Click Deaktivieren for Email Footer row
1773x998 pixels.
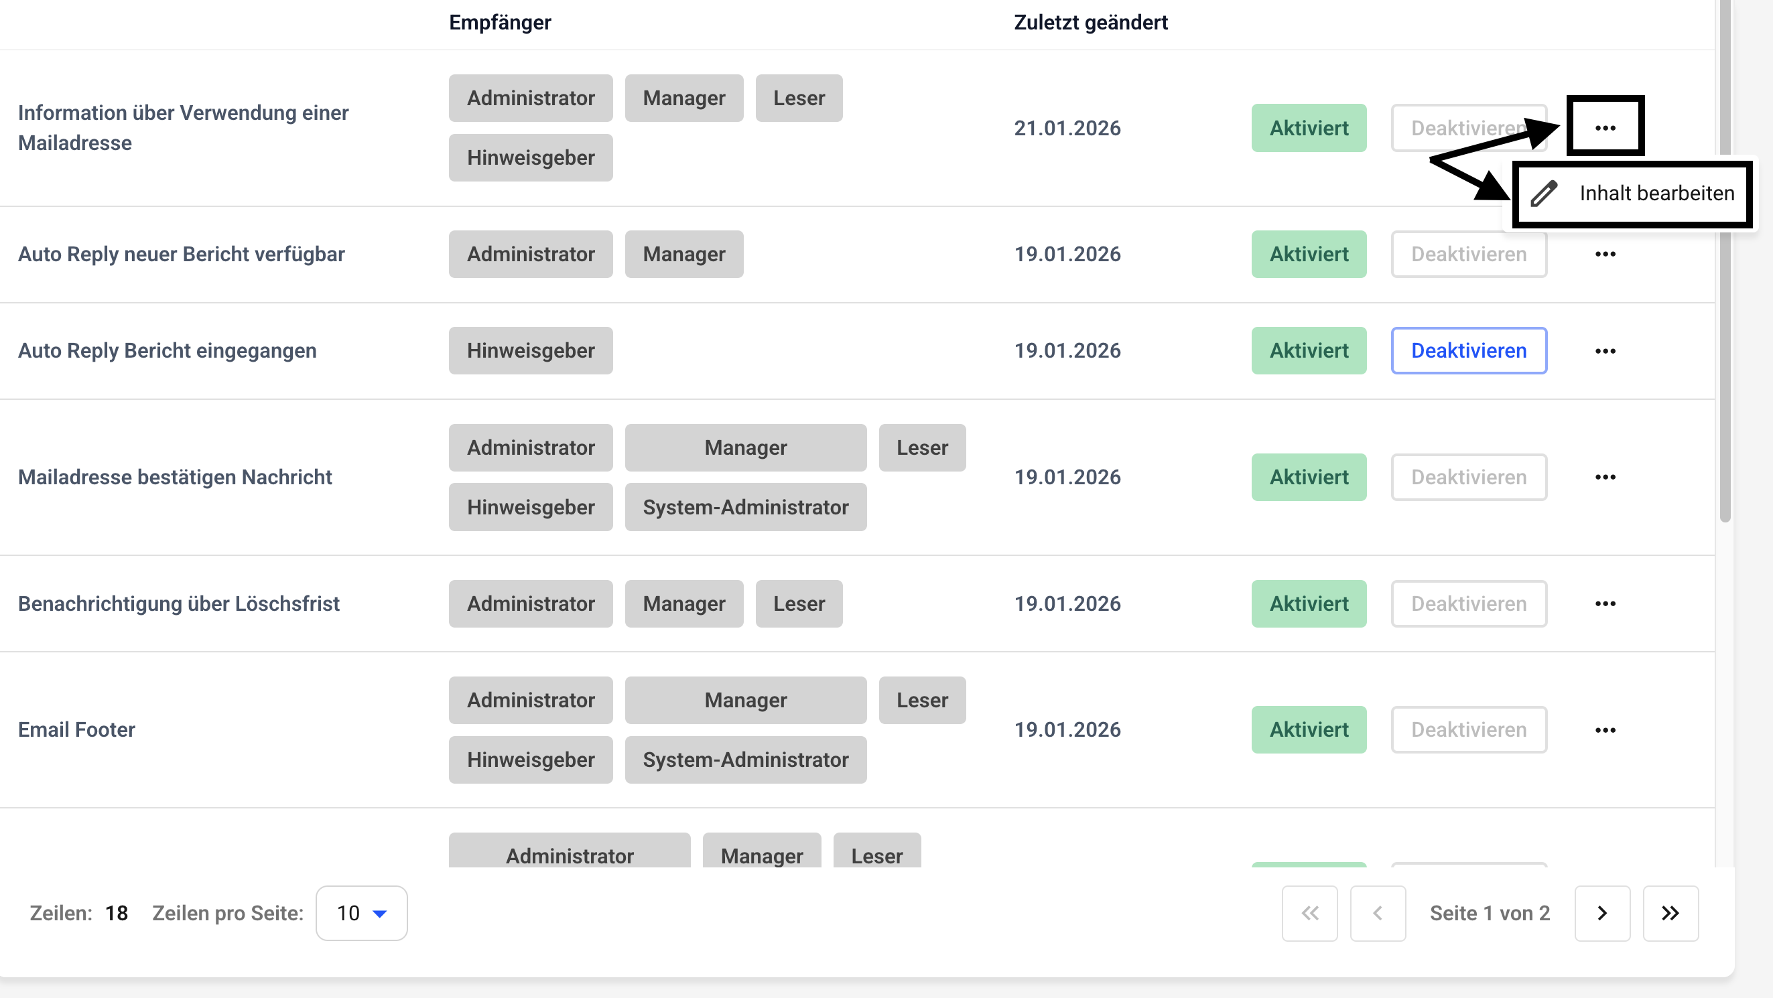pos(1469,730)
